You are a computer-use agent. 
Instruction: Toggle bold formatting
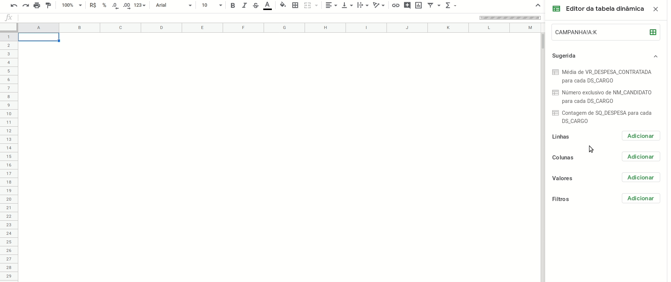(233, 5)
